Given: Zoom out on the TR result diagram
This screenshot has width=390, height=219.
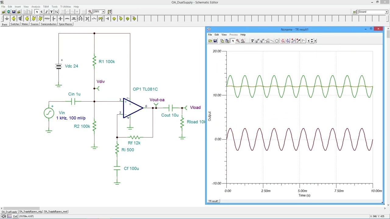Looking at the screenshot, I should click(x=243, y=41).
